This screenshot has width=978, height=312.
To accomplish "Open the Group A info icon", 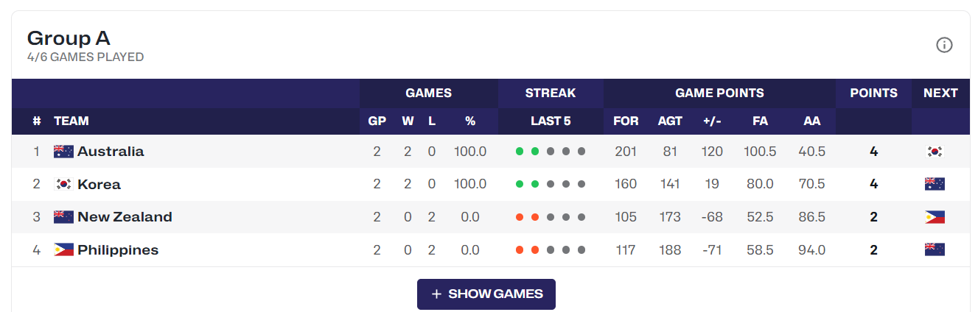I will click(x=944, y=45).
